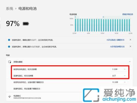The height and width of the screenshot is (103, 137).
Task: Click 接通电源后，将设备置于睡眠状态 label
Action: [27, 89]
